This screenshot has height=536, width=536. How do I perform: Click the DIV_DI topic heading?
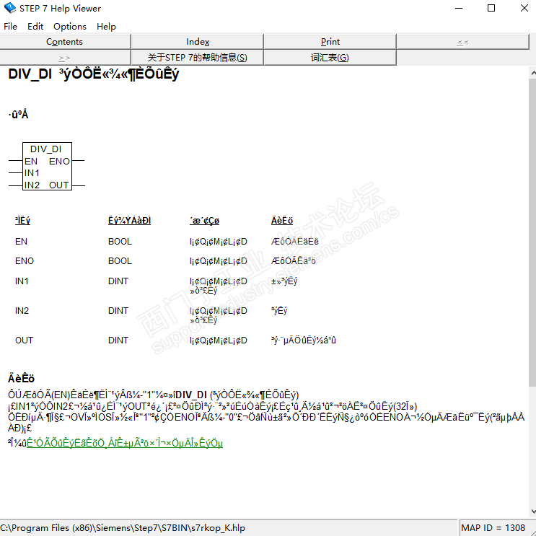pyautogui.click(x=93, y=74)
